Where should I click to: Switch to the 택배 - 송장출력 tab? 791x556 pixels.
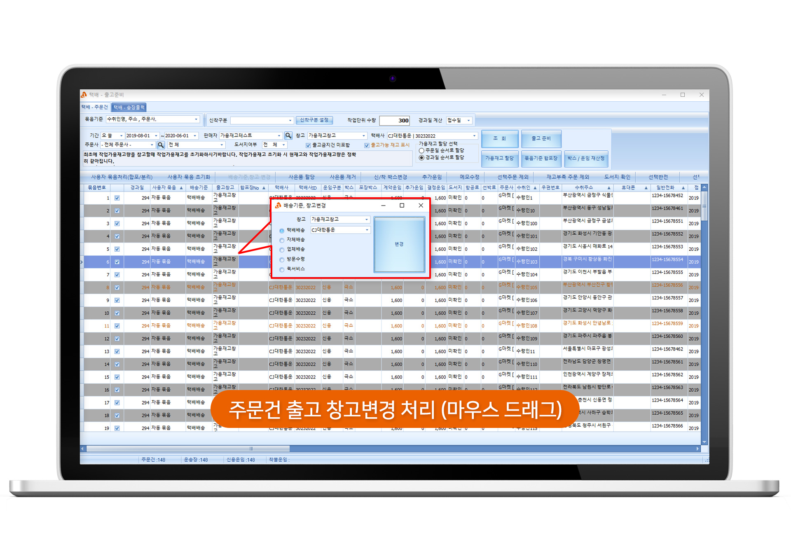coord(129,107)
